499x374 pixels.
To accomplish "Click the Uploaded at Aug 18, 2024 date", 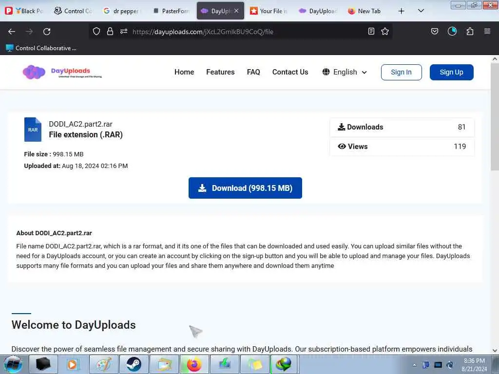I will pyautogui.click(x=95, y=166).
